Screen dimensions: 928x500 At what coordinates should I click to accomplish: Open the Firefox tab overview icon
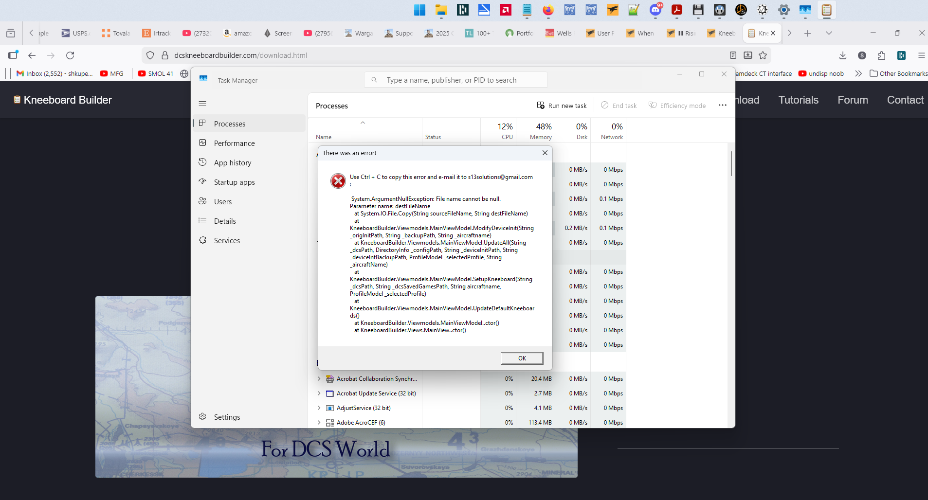click(x=11, y=33)
